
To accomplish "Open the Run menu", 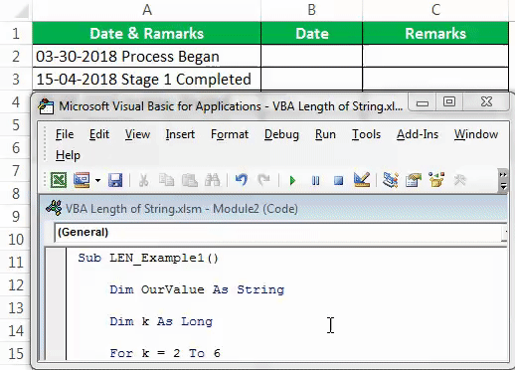I will (325, 134).
